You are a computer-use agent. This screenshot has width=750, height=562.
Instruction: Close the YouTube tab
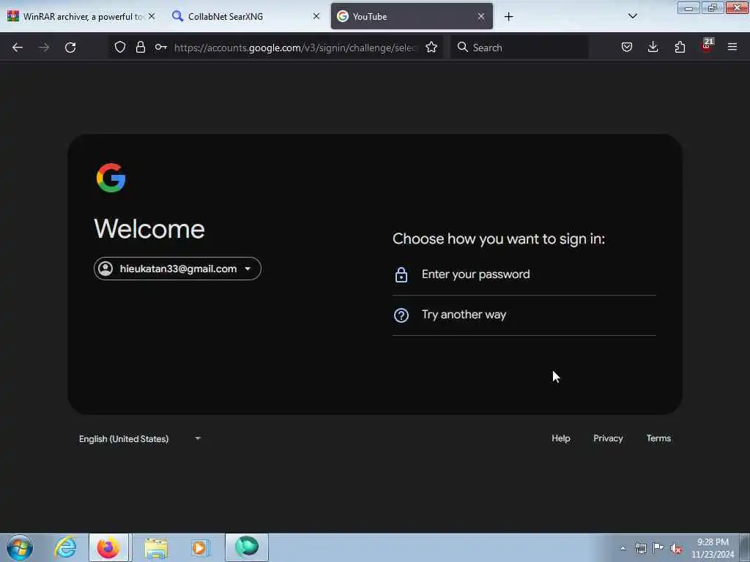(x=480, y=16)
